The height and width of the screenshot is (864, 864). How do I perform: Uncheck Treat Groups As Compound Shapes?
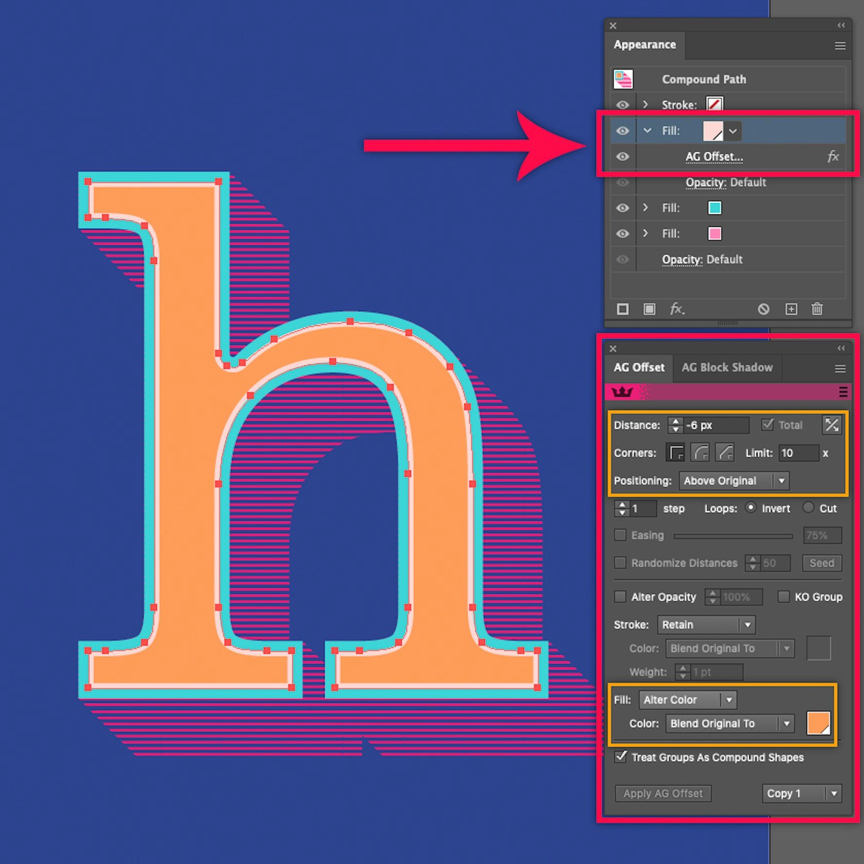(620, 757)
